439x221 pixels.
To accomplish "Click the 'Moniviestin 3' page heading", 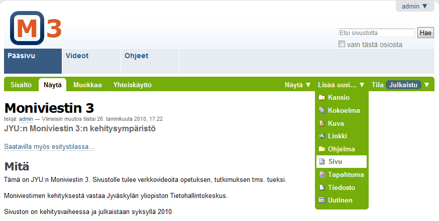I will (49, 108).
